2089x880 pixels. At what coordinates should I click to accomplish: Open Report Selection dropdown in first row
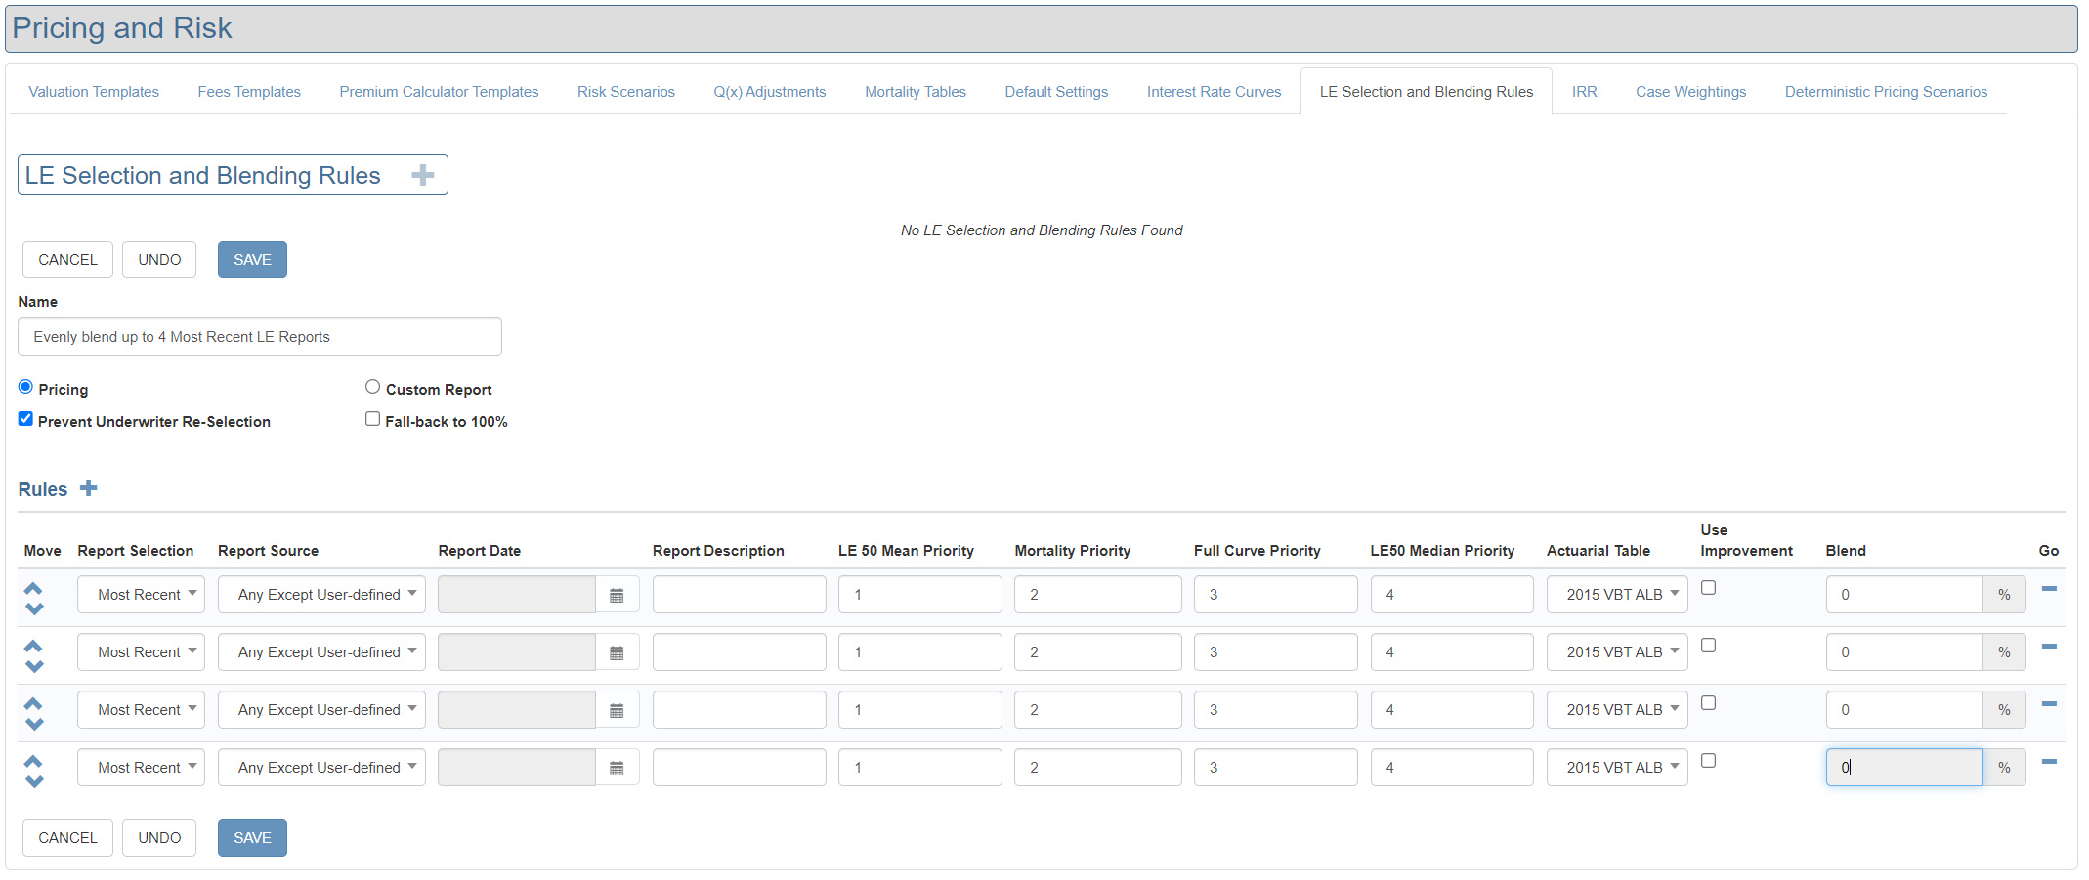tap(141, 595)
